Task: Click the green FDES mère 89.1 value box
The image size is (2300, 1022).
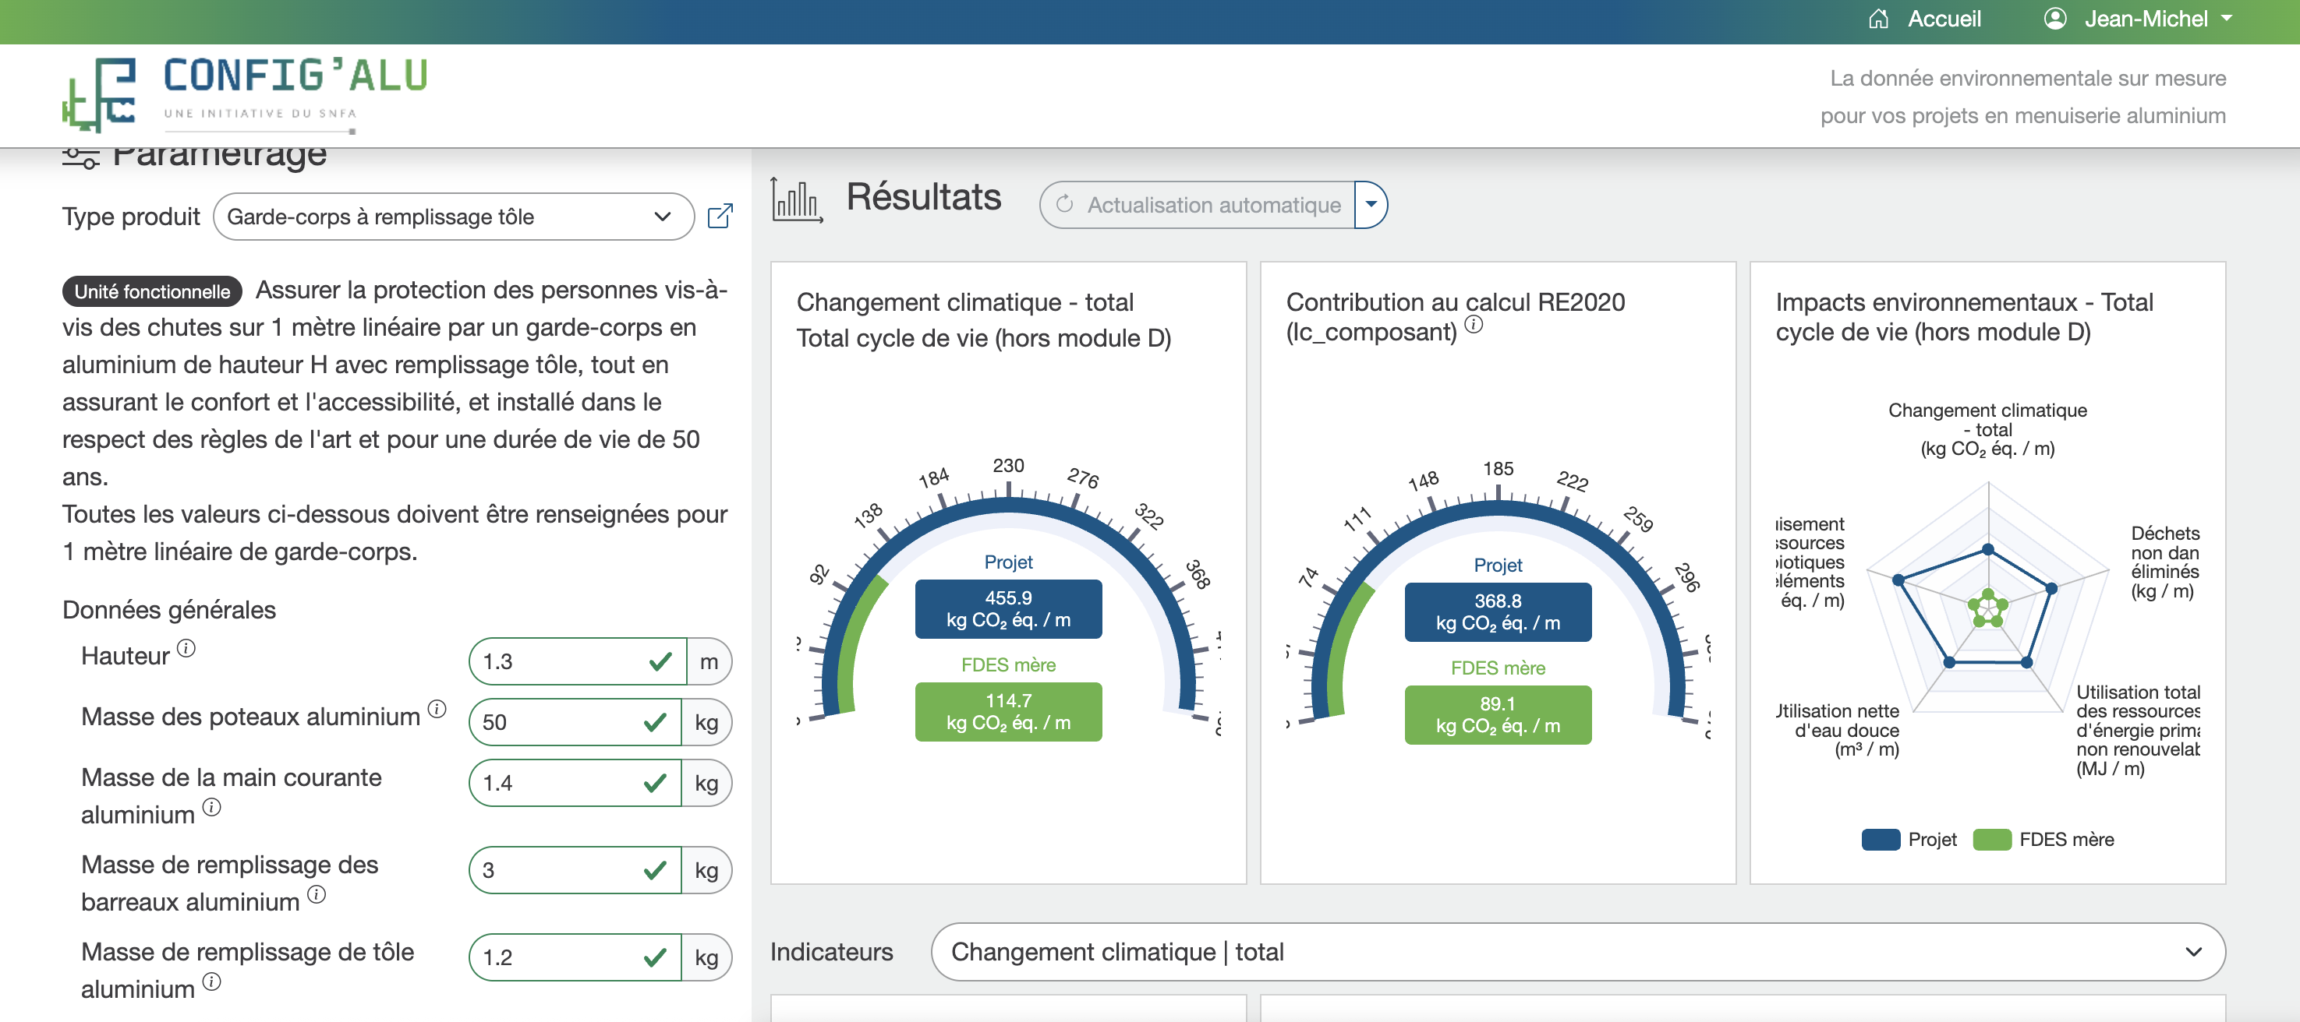Action: coord(1497,715)
